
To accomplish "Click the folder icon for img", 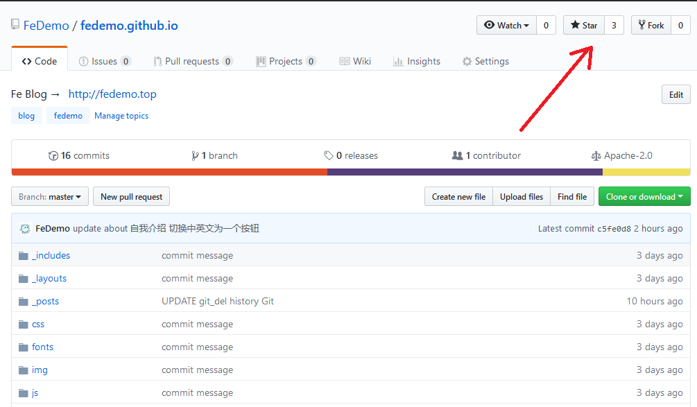I will coord(24,370).
